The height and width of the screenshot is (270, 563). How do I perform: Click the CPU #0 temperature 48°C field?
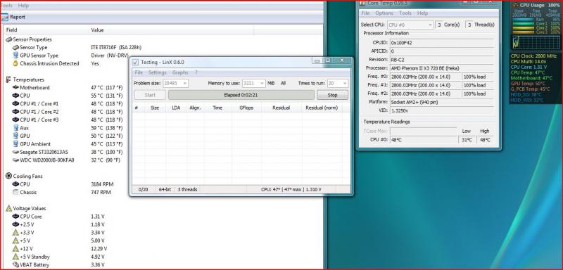click(x=424, y=140)
